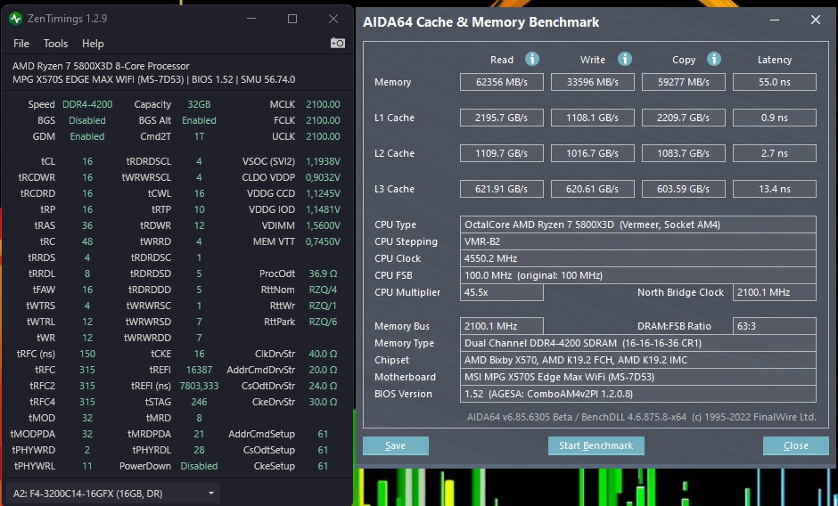Close the ZenTimings window with X

(x=333, y=19)
